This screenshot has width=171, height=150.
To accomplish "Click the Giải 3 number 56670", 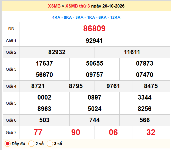I will coord(44,75).
